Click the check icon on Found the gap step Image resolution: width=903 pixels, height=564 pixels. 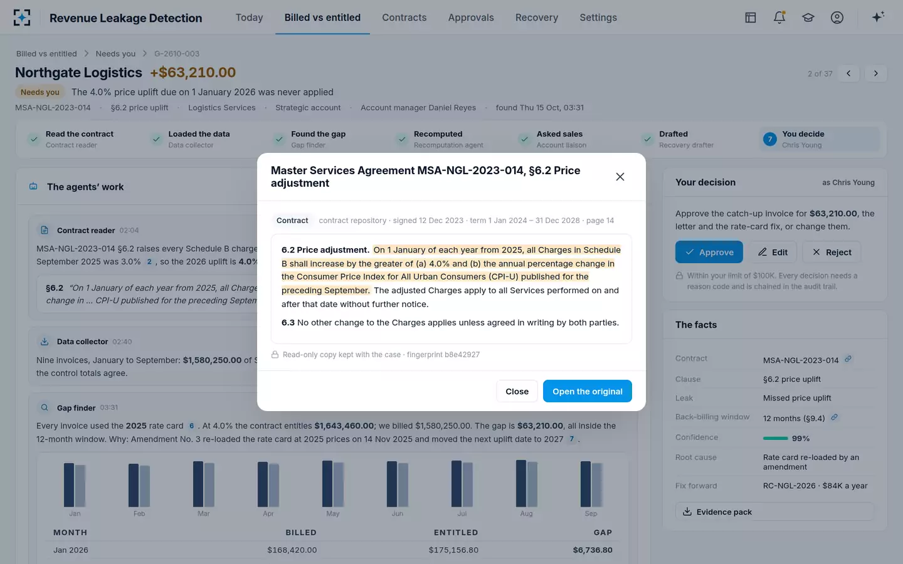pos(279,139)
